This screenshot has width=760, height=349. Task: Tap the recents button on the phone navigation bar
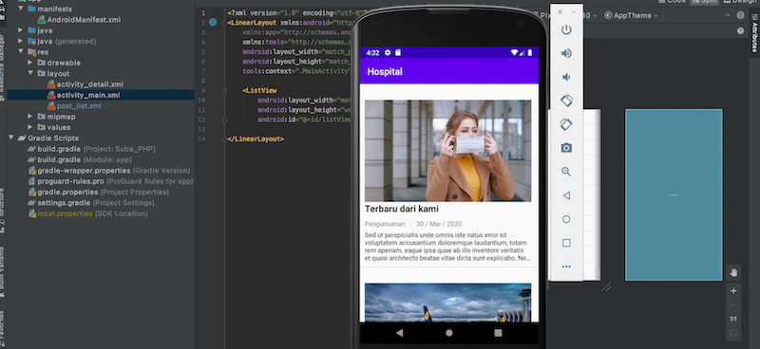[x=498, y=333]
